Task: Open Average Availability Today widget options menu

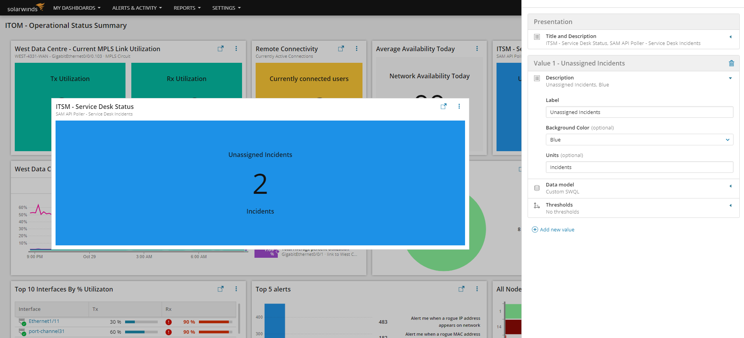Action: [477, 48]
